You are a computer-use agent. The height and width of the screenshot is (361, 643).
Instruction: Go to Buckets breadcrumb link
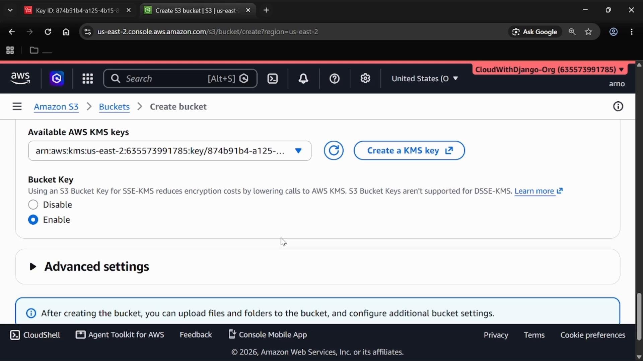pyautogui.click(x=114, y=107)
